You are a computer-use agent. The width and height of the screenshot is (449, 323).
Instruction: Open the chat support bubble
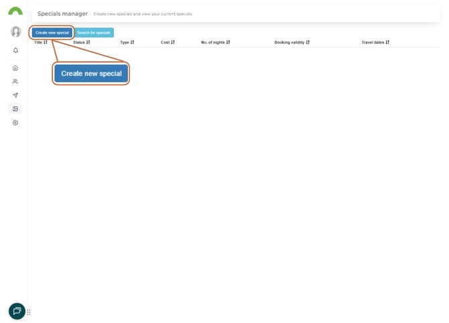tap(17, 311)
